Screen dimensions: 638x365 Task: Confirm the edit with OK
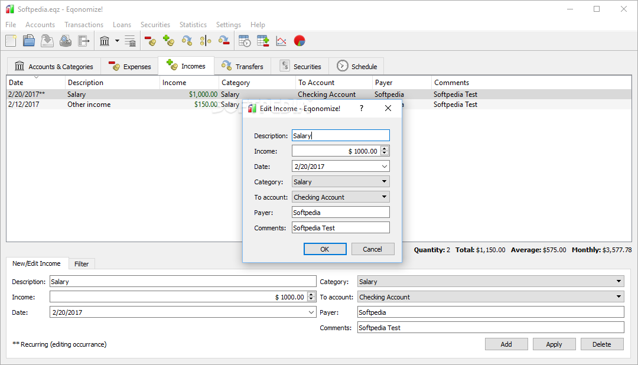325,249
